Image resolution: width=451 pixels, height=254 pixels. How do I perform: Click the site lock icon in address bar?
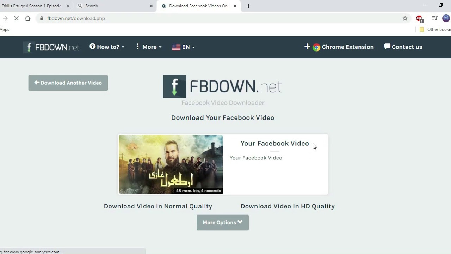tap(42, 18)
